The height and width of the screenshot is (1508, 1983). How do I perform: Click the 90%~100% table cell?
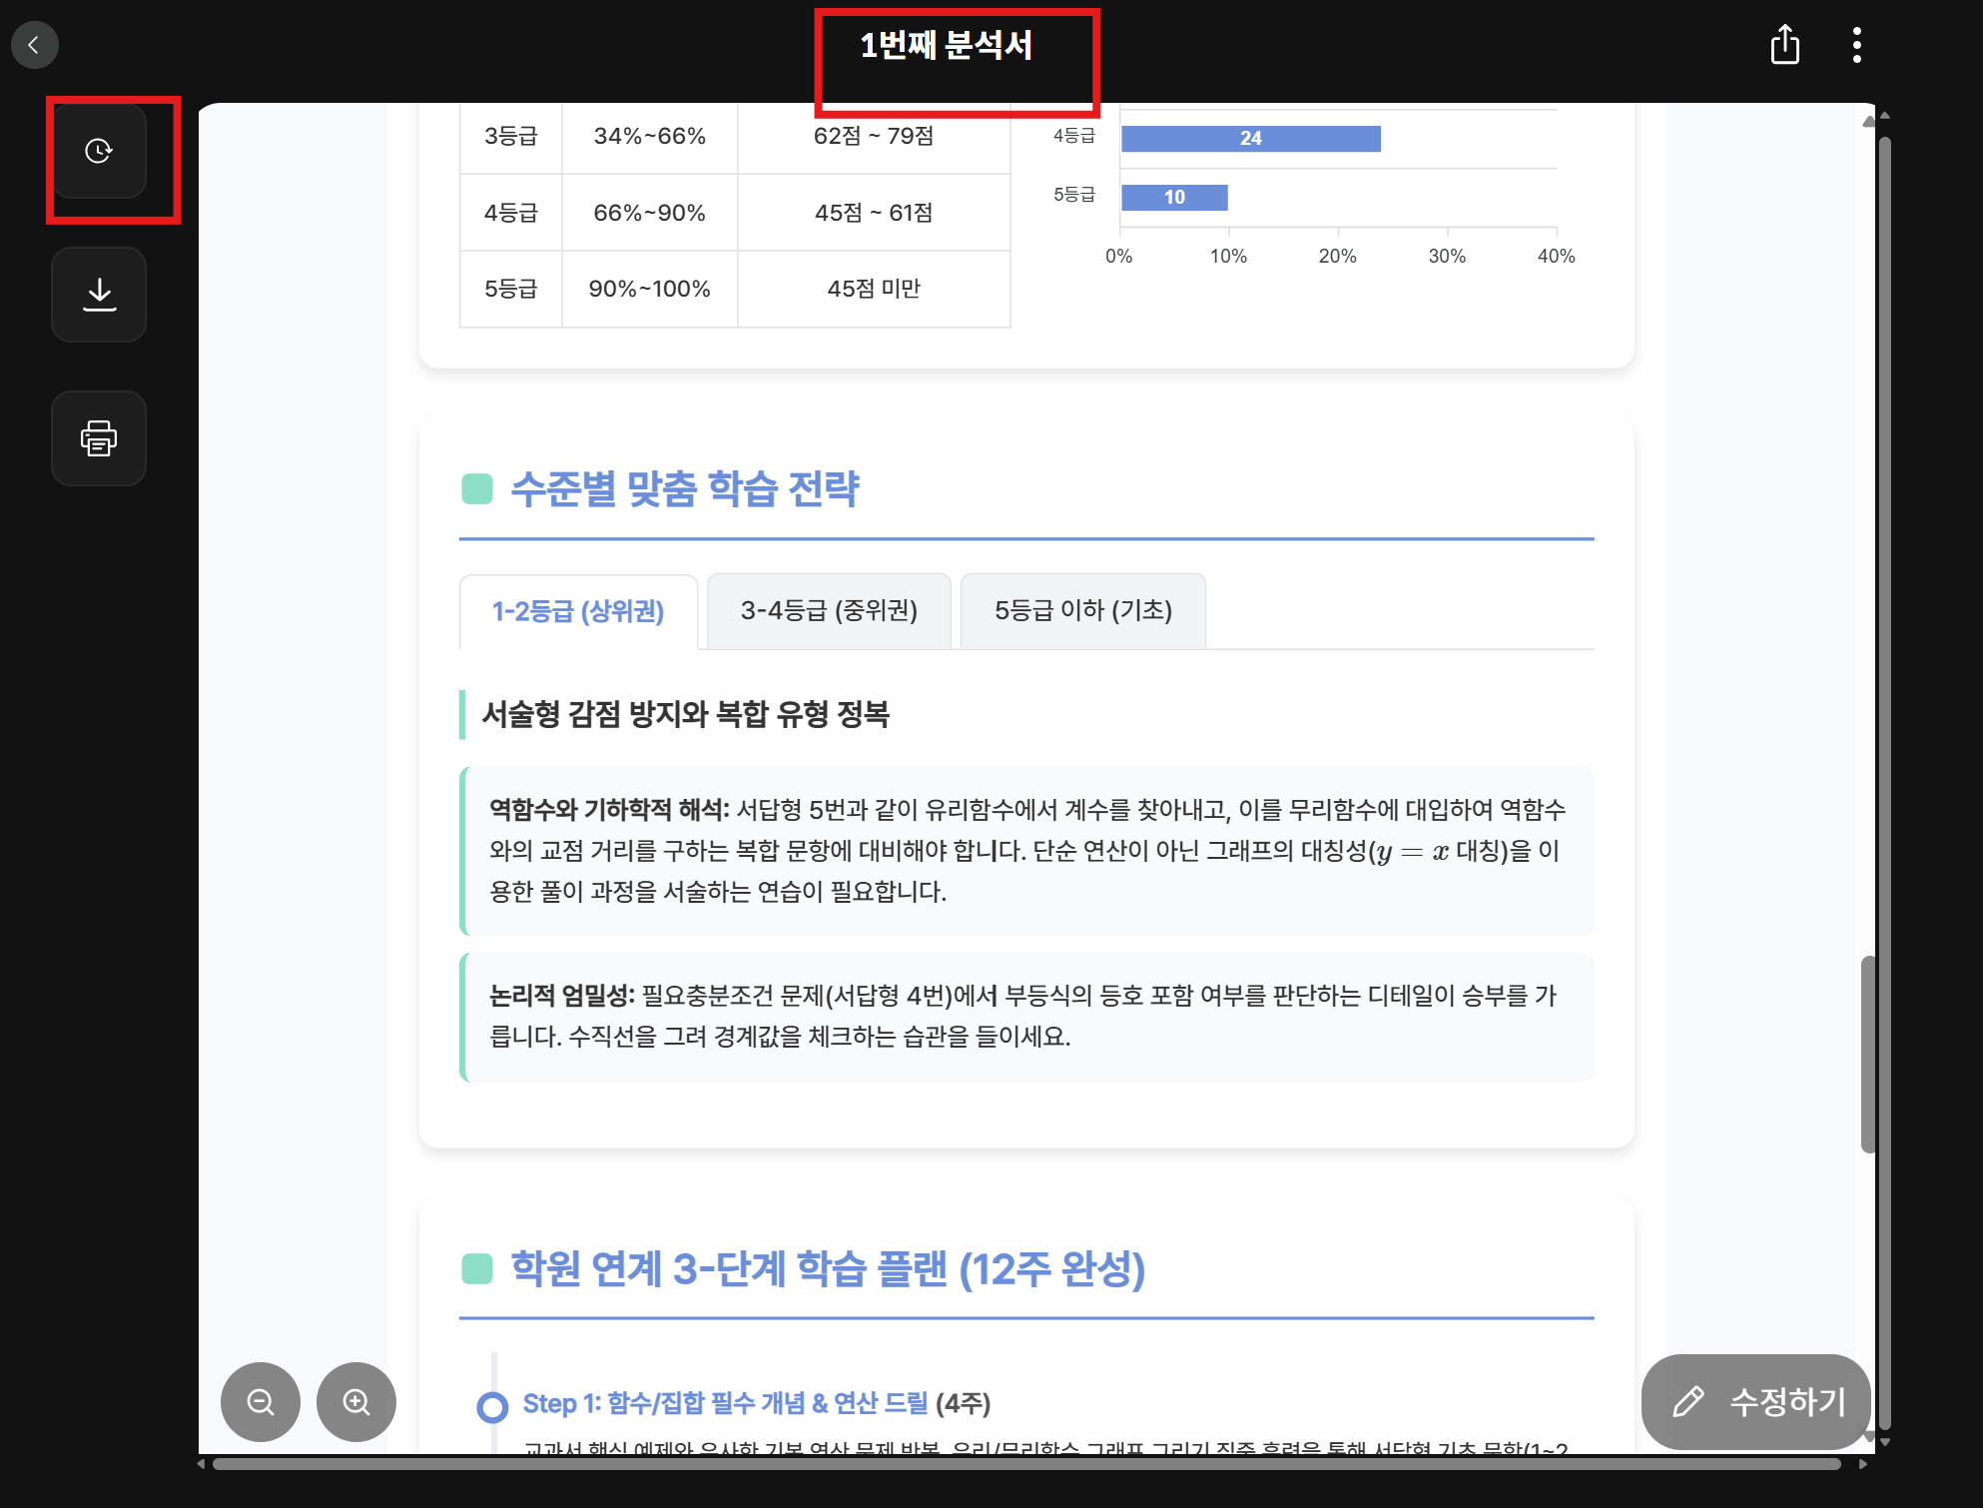click(x=650, y=289)
